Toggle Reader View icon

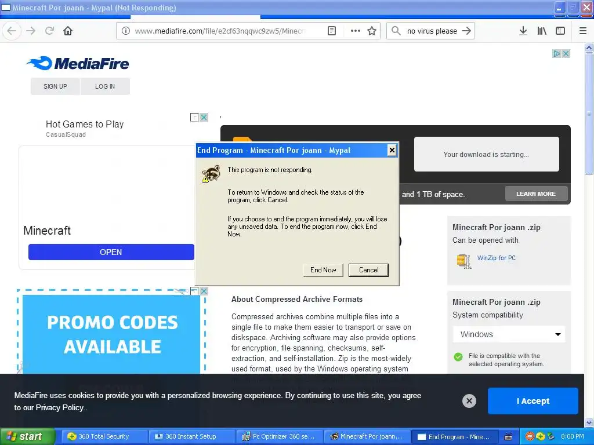(x=331, y=31)
